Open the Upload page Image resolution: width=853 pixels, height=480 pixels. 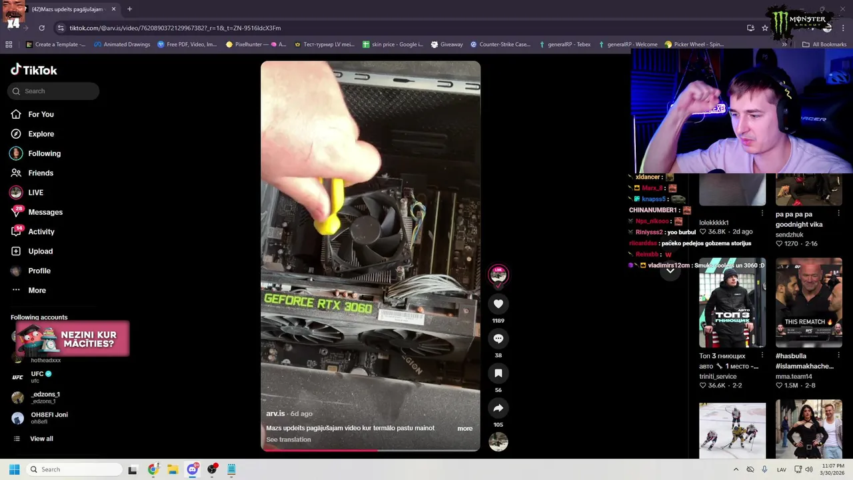pos(41,251)
